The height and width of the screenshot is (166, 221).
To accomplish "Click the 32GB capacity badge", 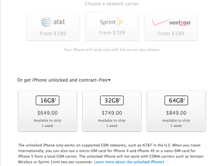I will (x=112, y=101).
